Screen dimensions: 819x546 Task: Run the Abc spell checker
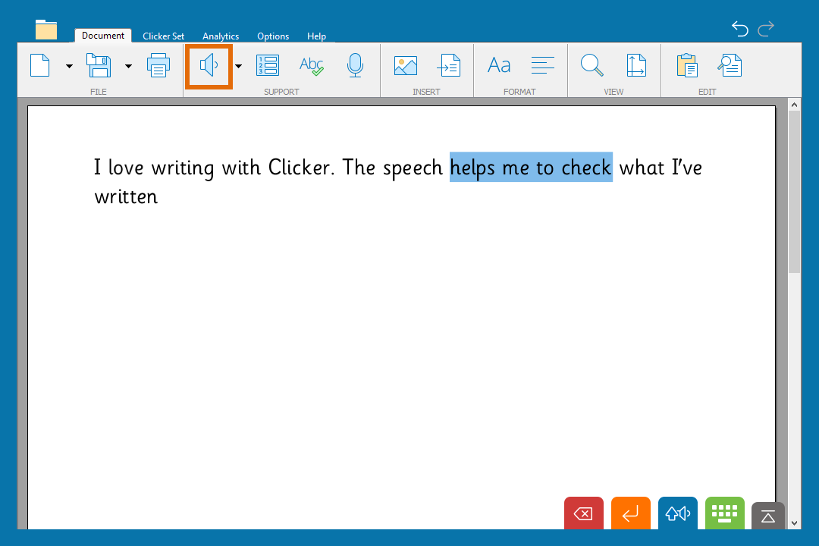click(x=311, y=66)
